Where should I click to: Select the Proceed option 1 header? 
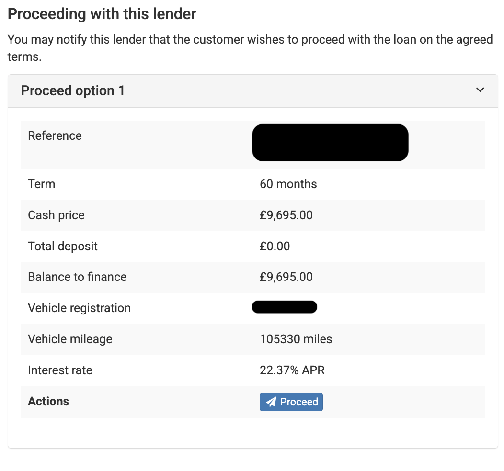(73, 90)
